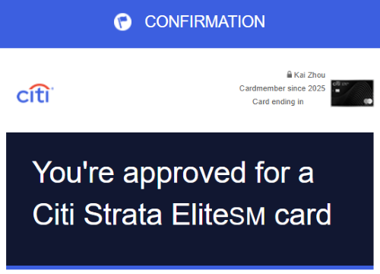Select the Kai Zhou account name
The image size is (380, 274).
pos(309,75)
